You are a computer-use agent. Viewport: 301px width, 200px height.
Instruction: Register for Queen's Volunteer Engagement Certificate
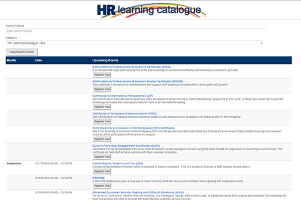pyautogui.click(x=102, y=156)
